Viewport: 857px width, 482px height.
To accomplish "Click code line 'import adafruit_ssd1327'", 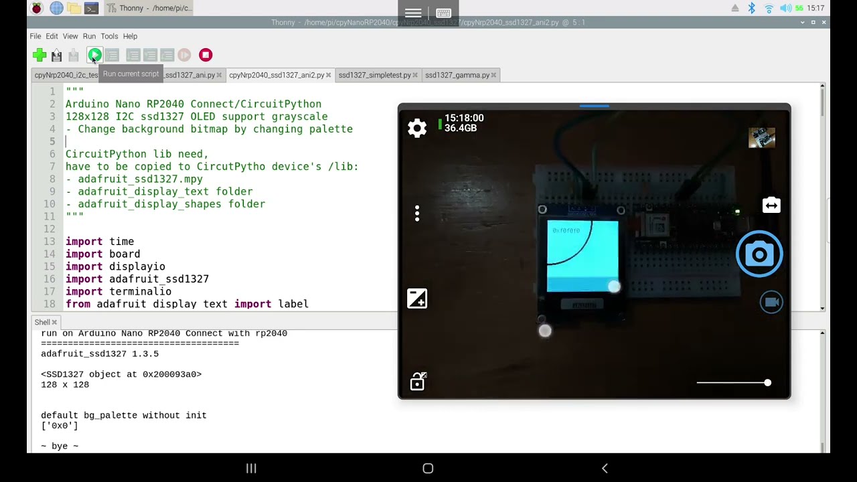I will pyautogui.click(x=137, y=278).
